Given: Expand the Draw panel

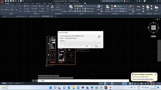Looking at the screenshot, I should (12, 14).
